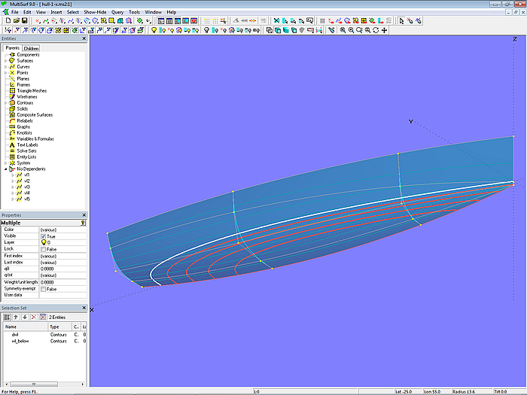Open the Show-Hide menu
This screenshot has width=527, height=395.
pos(95,12)
